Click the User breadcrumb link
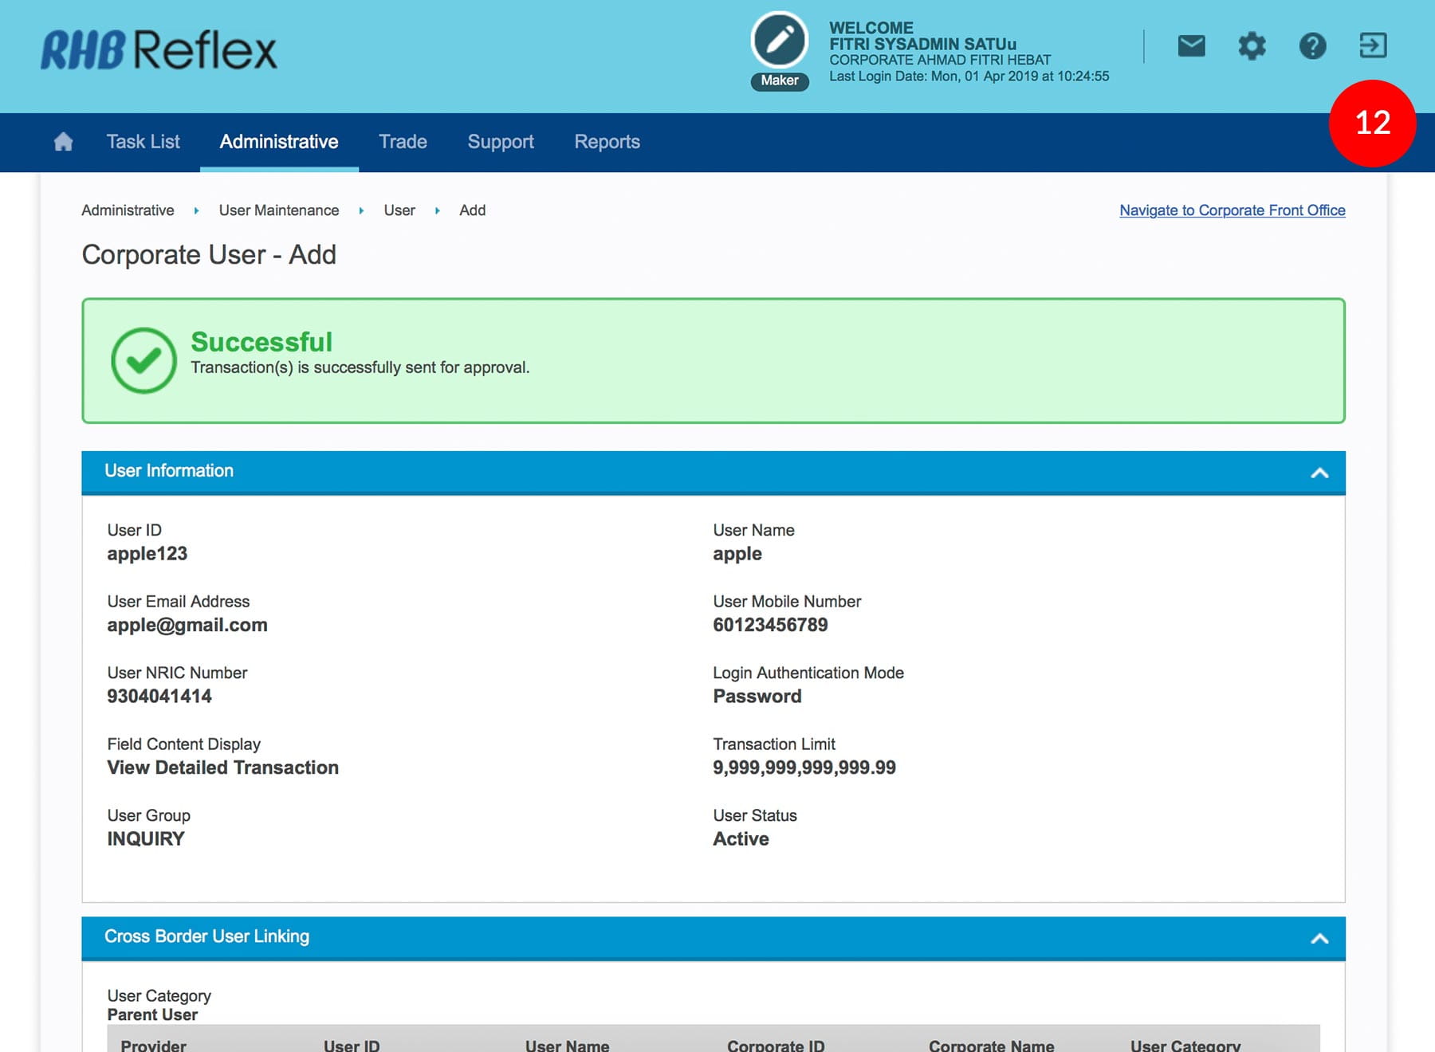1435x1052 pixels. [x=399, y=210]
